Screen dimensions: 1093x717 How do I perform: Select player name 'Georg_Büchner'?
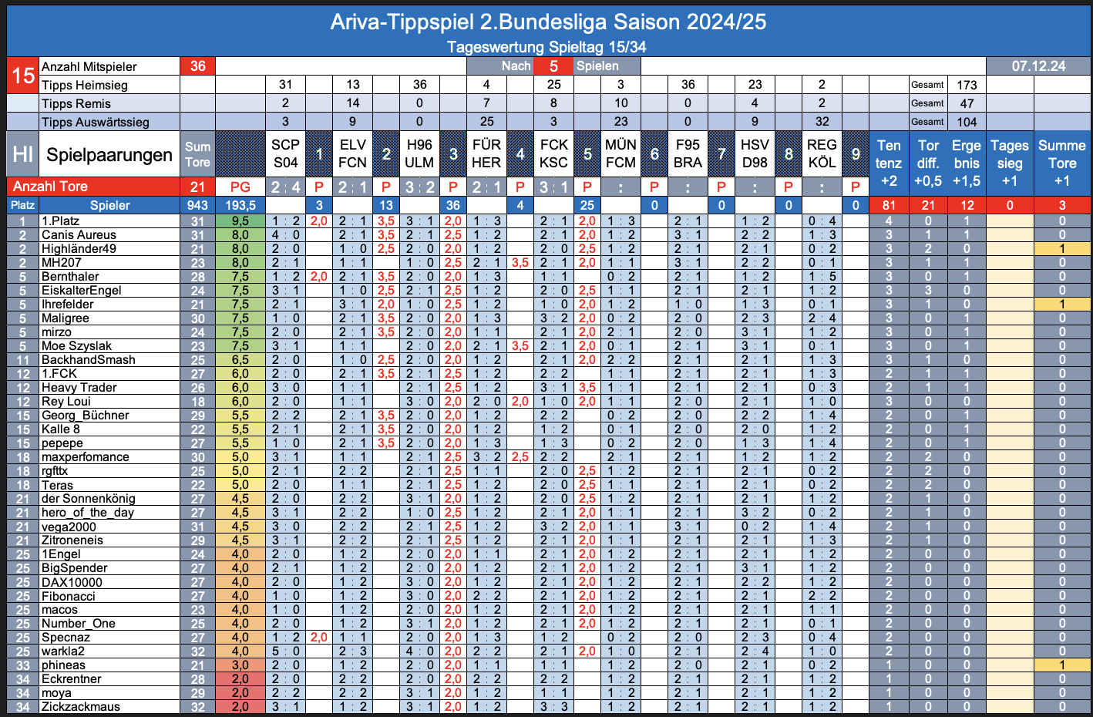pos(86,415)
